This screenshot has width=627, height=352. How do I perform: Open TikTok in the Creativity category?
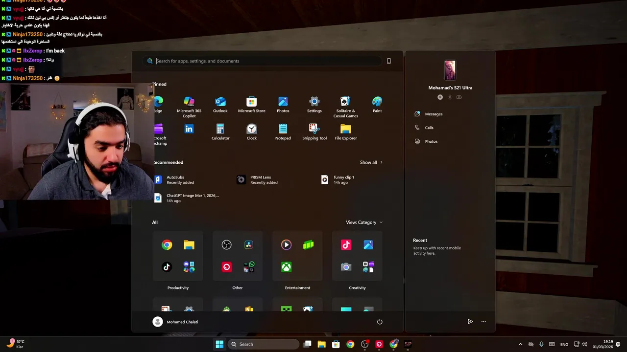(x=346, y=245)
